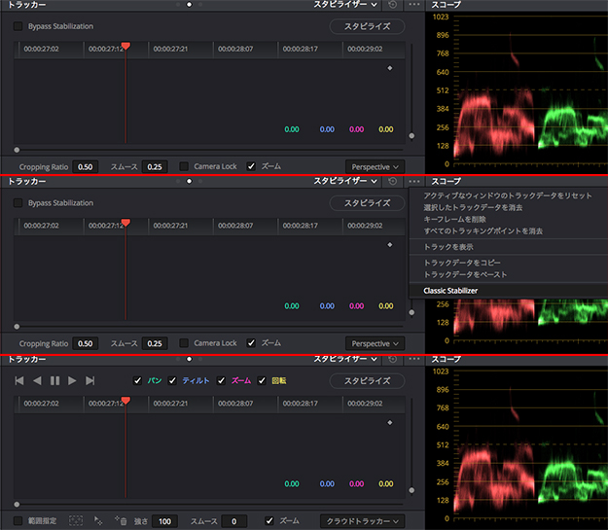Click track-forward-to-end button in bottom tracker
This screenshot has height=530, width=608.
click(x=90, y=380)
